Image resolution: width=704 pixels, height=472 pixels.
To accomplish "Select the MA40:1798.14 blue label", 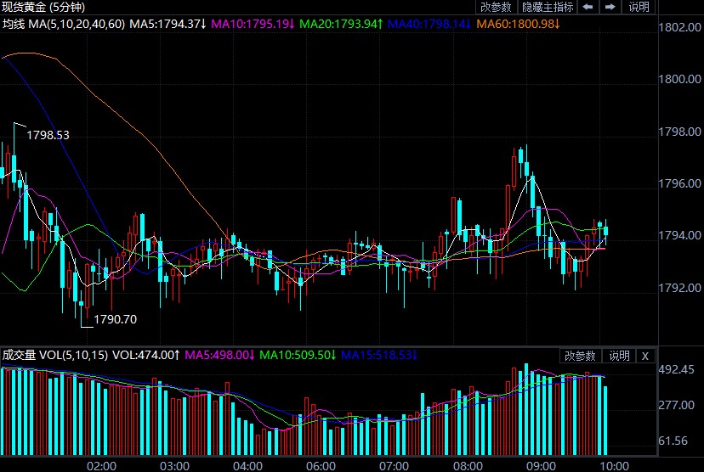I will 429,24.
